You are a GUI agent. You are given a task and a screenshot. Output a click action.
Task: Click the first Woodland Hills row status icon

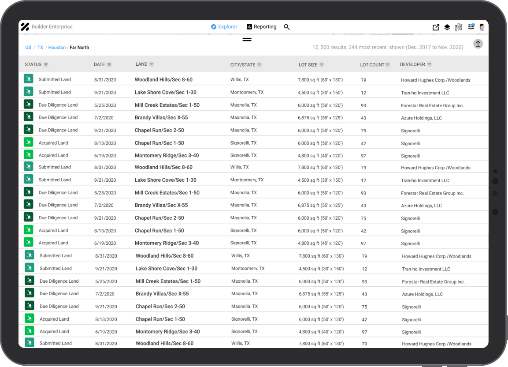coord(29,79)
